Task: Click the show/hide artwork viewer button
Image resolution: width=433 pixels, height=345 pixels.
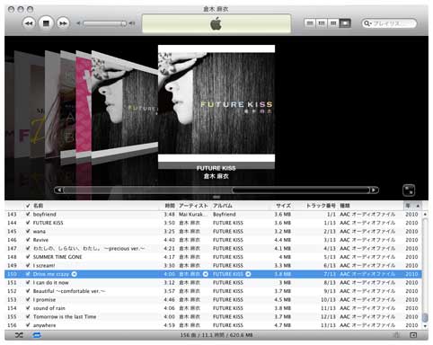Action: [413, 335]
